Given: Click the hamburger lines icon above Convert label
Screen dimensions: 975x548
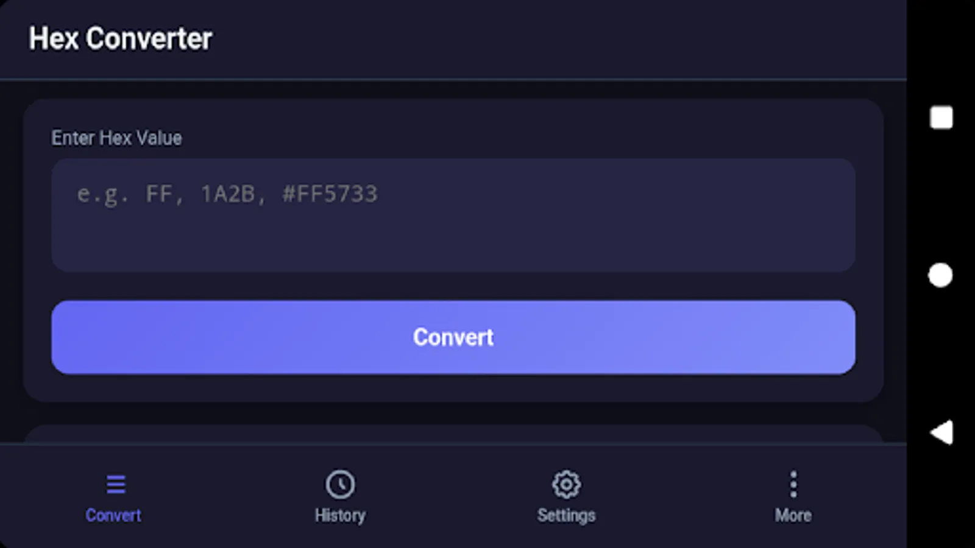Looking at the screenshot, I should [115, 483].
